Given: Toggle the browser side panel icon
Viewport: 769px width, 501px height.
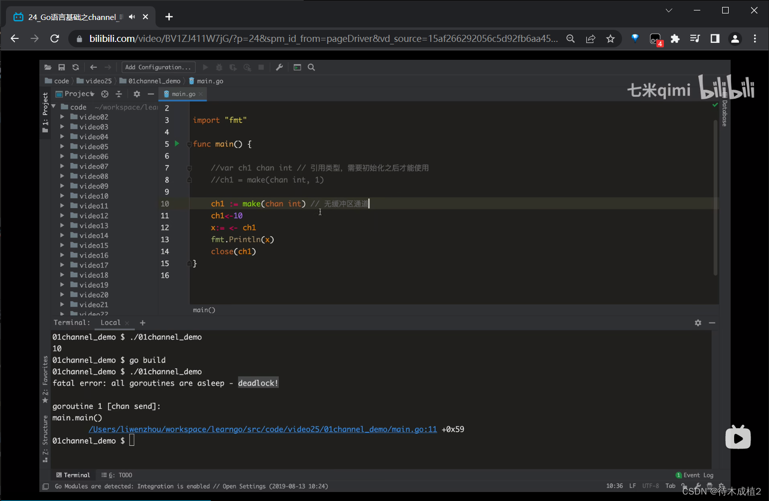Looking at the screenshot, I should tap(715, 38).
